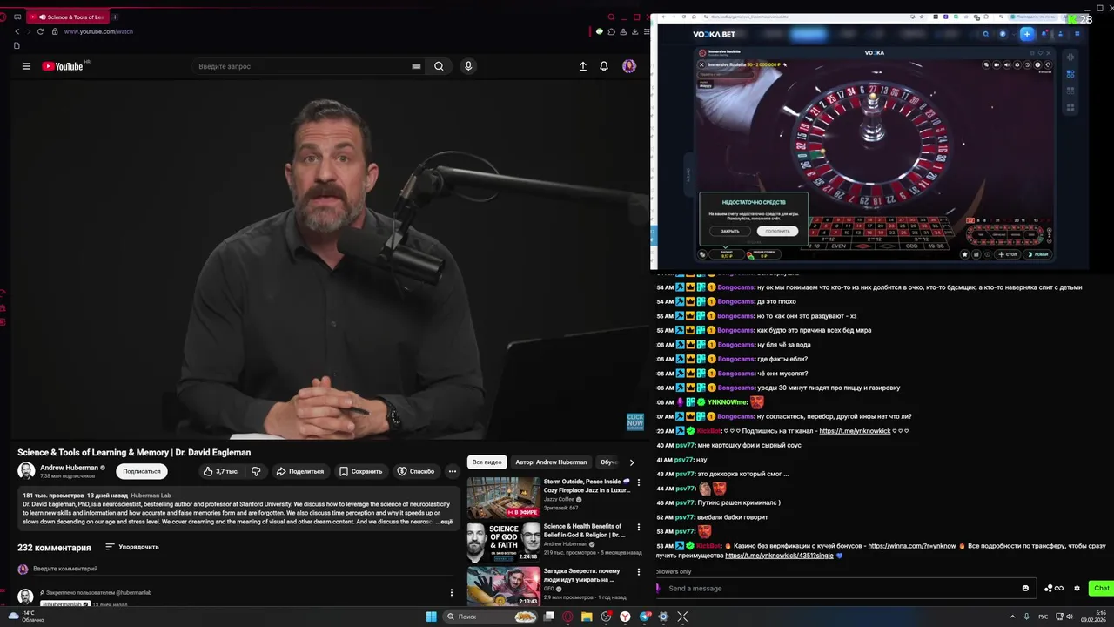
Task: Open Science of God & Faith thumbnail
Action: [x=504, y=543]
